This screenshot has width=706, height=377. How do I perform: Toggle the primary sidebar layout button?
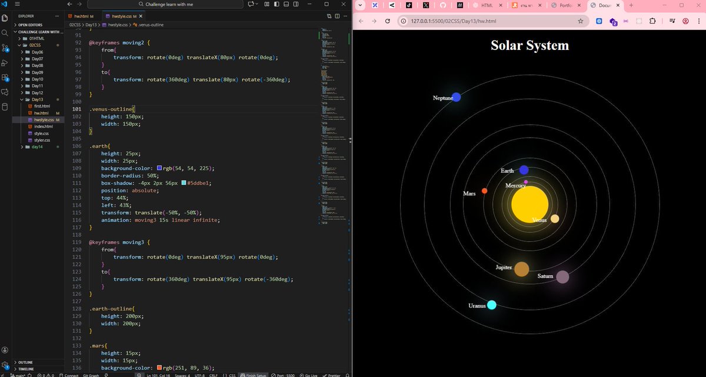(x=277, y=4)
